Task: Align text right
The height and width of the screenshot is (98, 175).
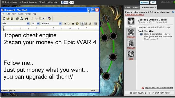Action: point(90,24)
